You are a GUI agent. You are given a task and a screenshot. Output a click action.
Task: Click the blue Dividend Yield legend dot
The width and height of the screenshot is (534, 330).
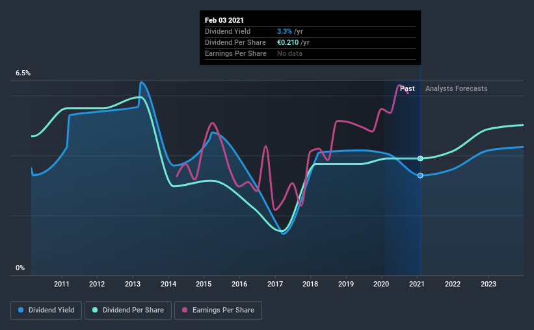pyautogui.click(x=21, y=310)
